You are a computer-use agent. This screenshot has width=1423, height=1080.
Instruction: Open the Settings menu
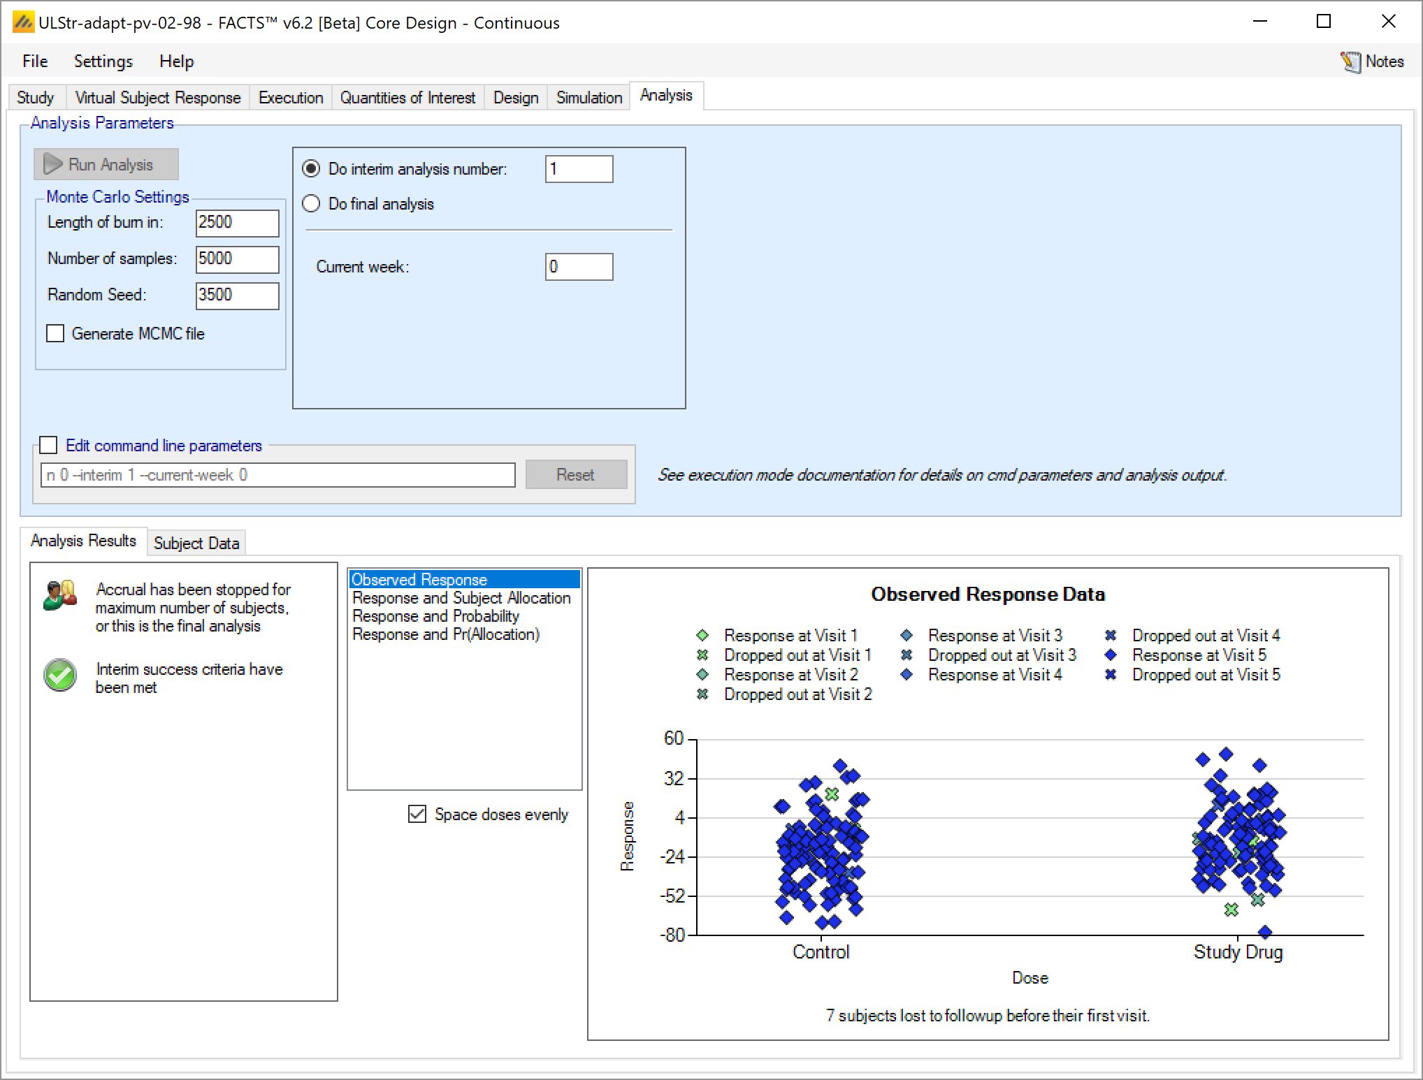click(103, 61)
